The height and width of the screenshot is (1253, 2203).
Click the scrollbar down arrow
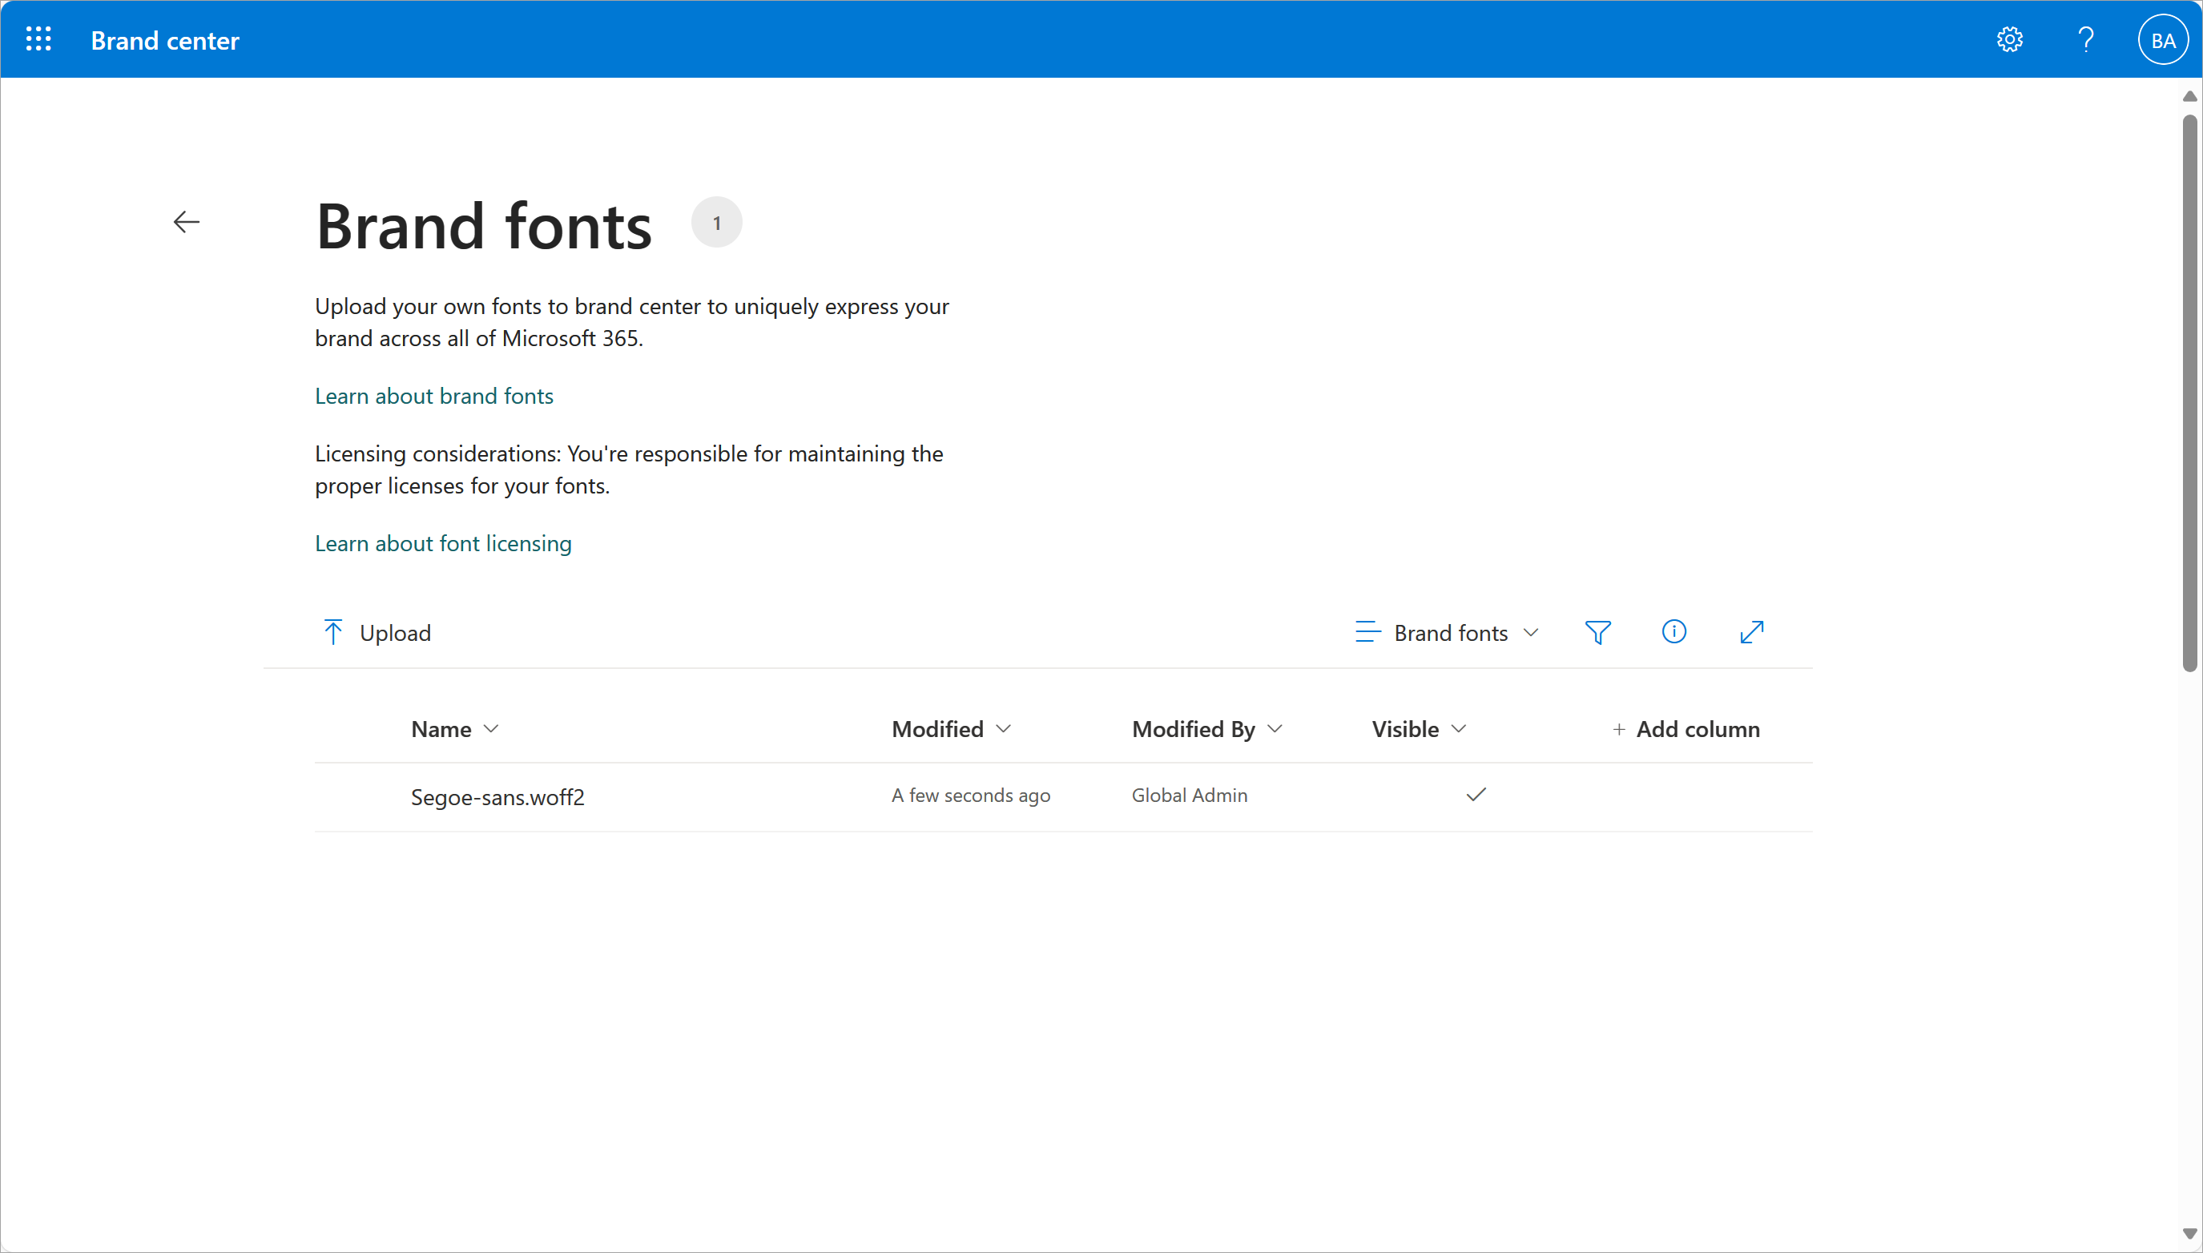click(x=2189, y=1235)
